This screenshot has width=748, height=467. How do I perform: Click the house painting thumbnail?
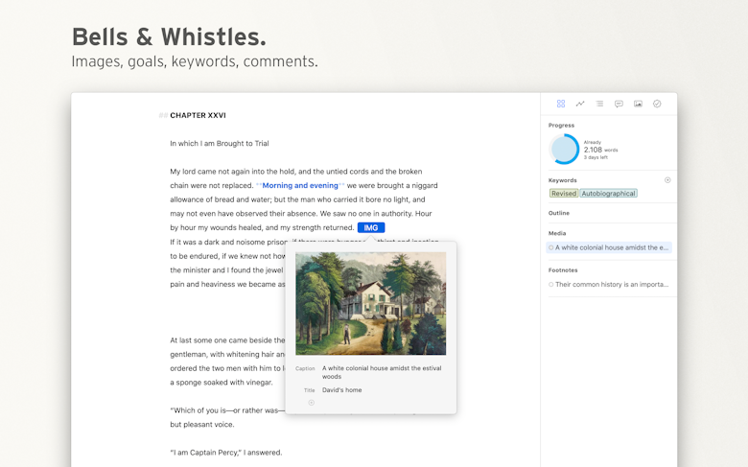tap(371, 303)
